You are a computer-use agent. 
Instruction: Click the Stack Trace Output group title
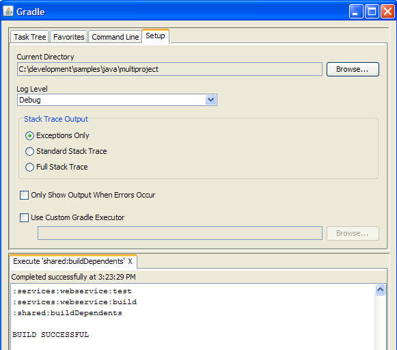point(56,119)
